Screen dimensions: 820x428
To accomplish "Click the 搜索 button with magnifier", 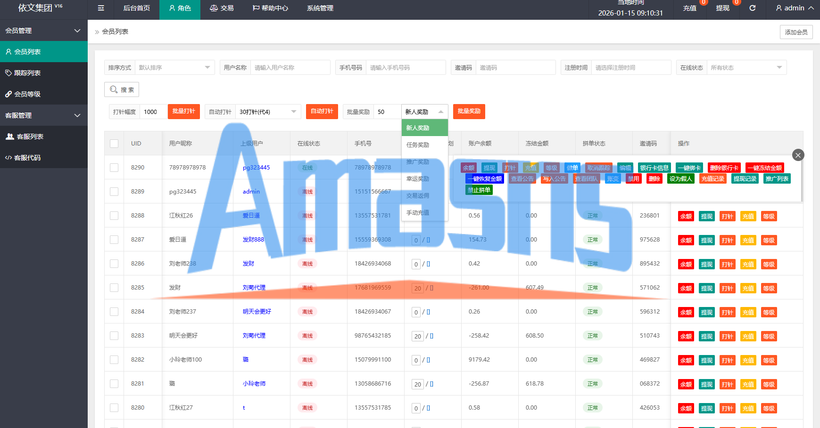I will click(x=122, y=89).
